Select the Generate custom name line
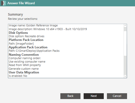Viewport: 135px width, 103px height. [24, 69]
